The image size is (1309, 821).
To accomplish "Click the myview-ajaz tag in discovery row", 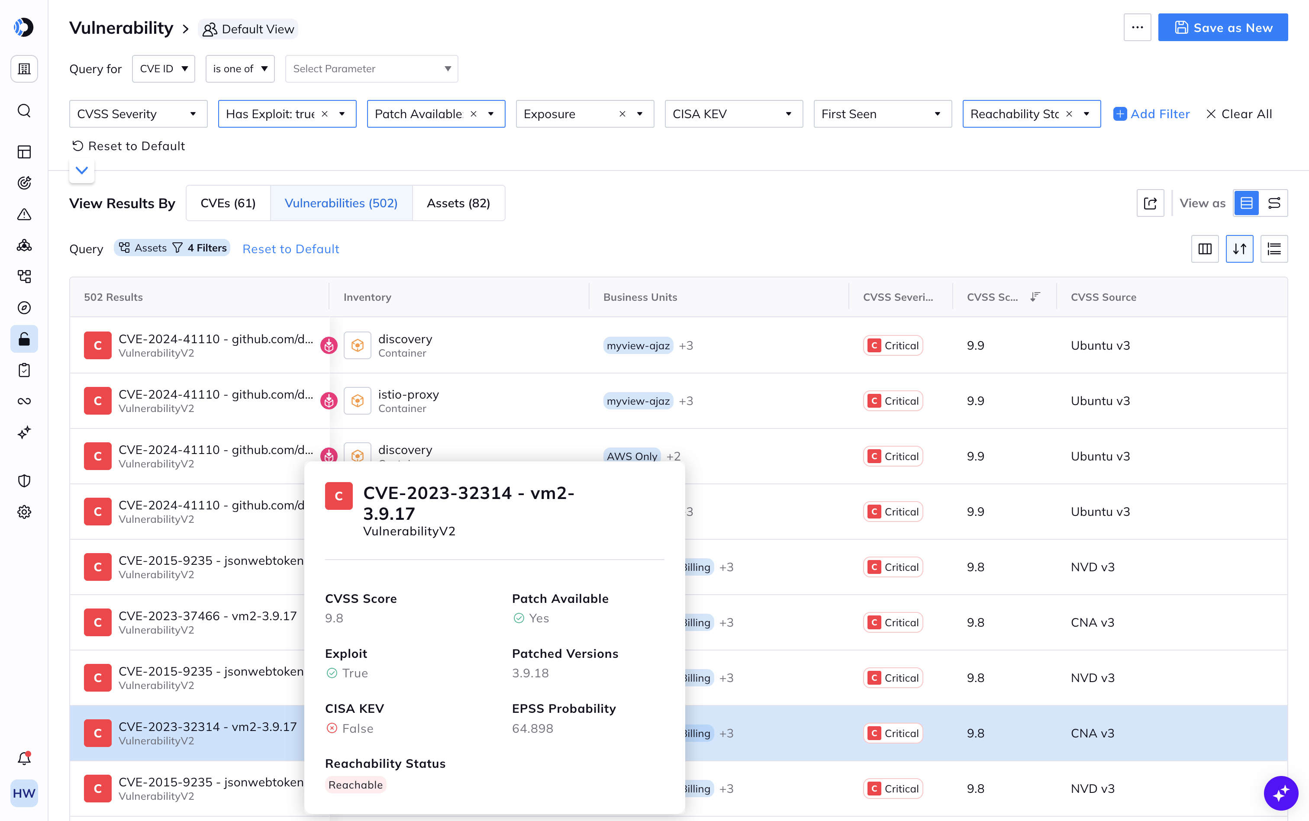I will coord(638,345).
